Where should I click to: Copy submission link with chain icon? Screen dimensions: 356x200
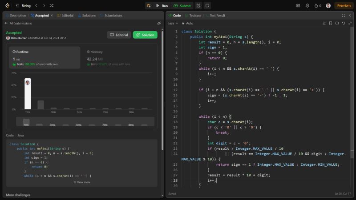(x=159, y=23)
